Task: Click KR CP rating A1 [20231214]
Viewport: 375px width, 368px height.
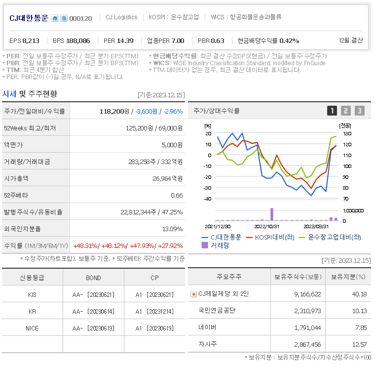Action: pyautogui.click(x=154, y=312)
